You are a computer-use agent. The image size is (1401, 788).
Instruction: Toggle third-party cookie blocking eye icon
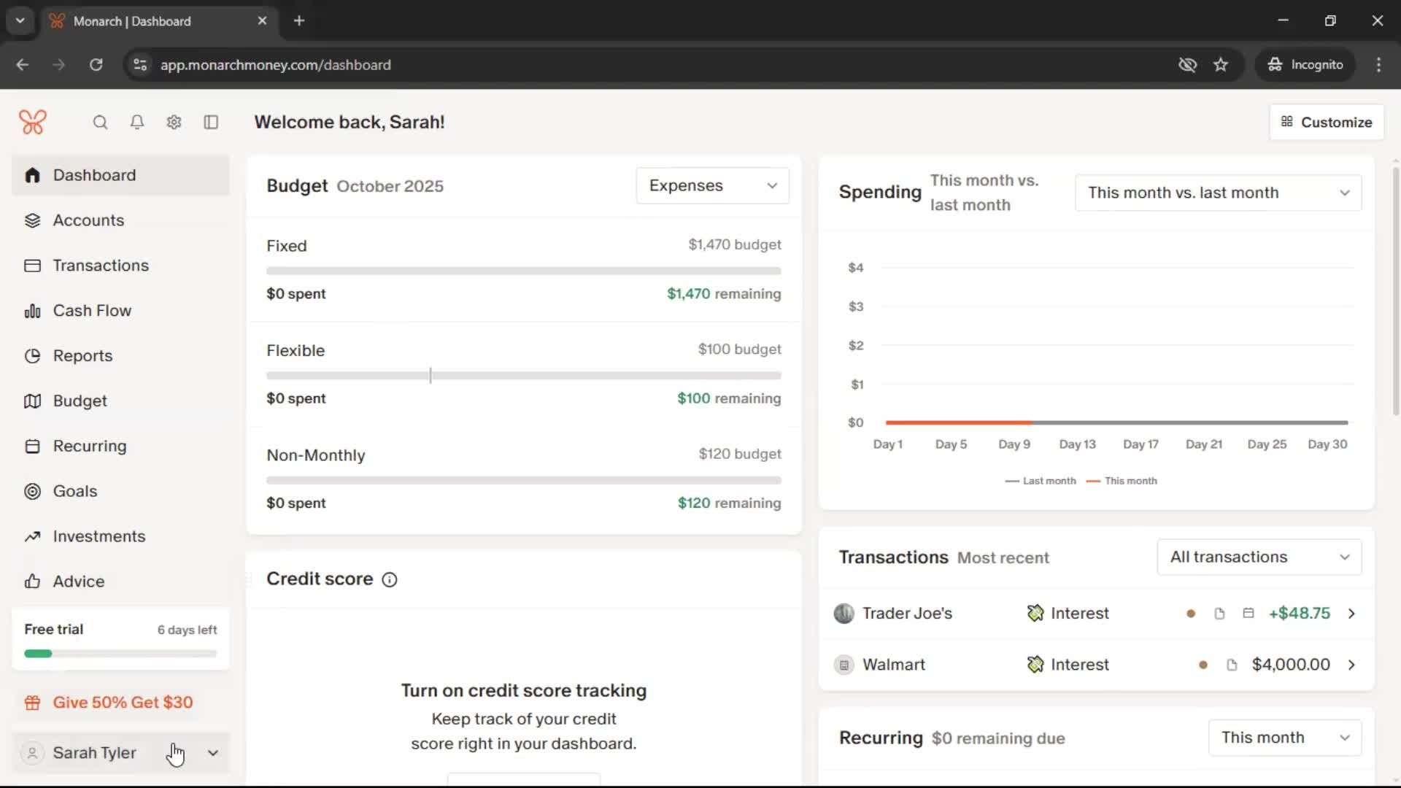1187,65
